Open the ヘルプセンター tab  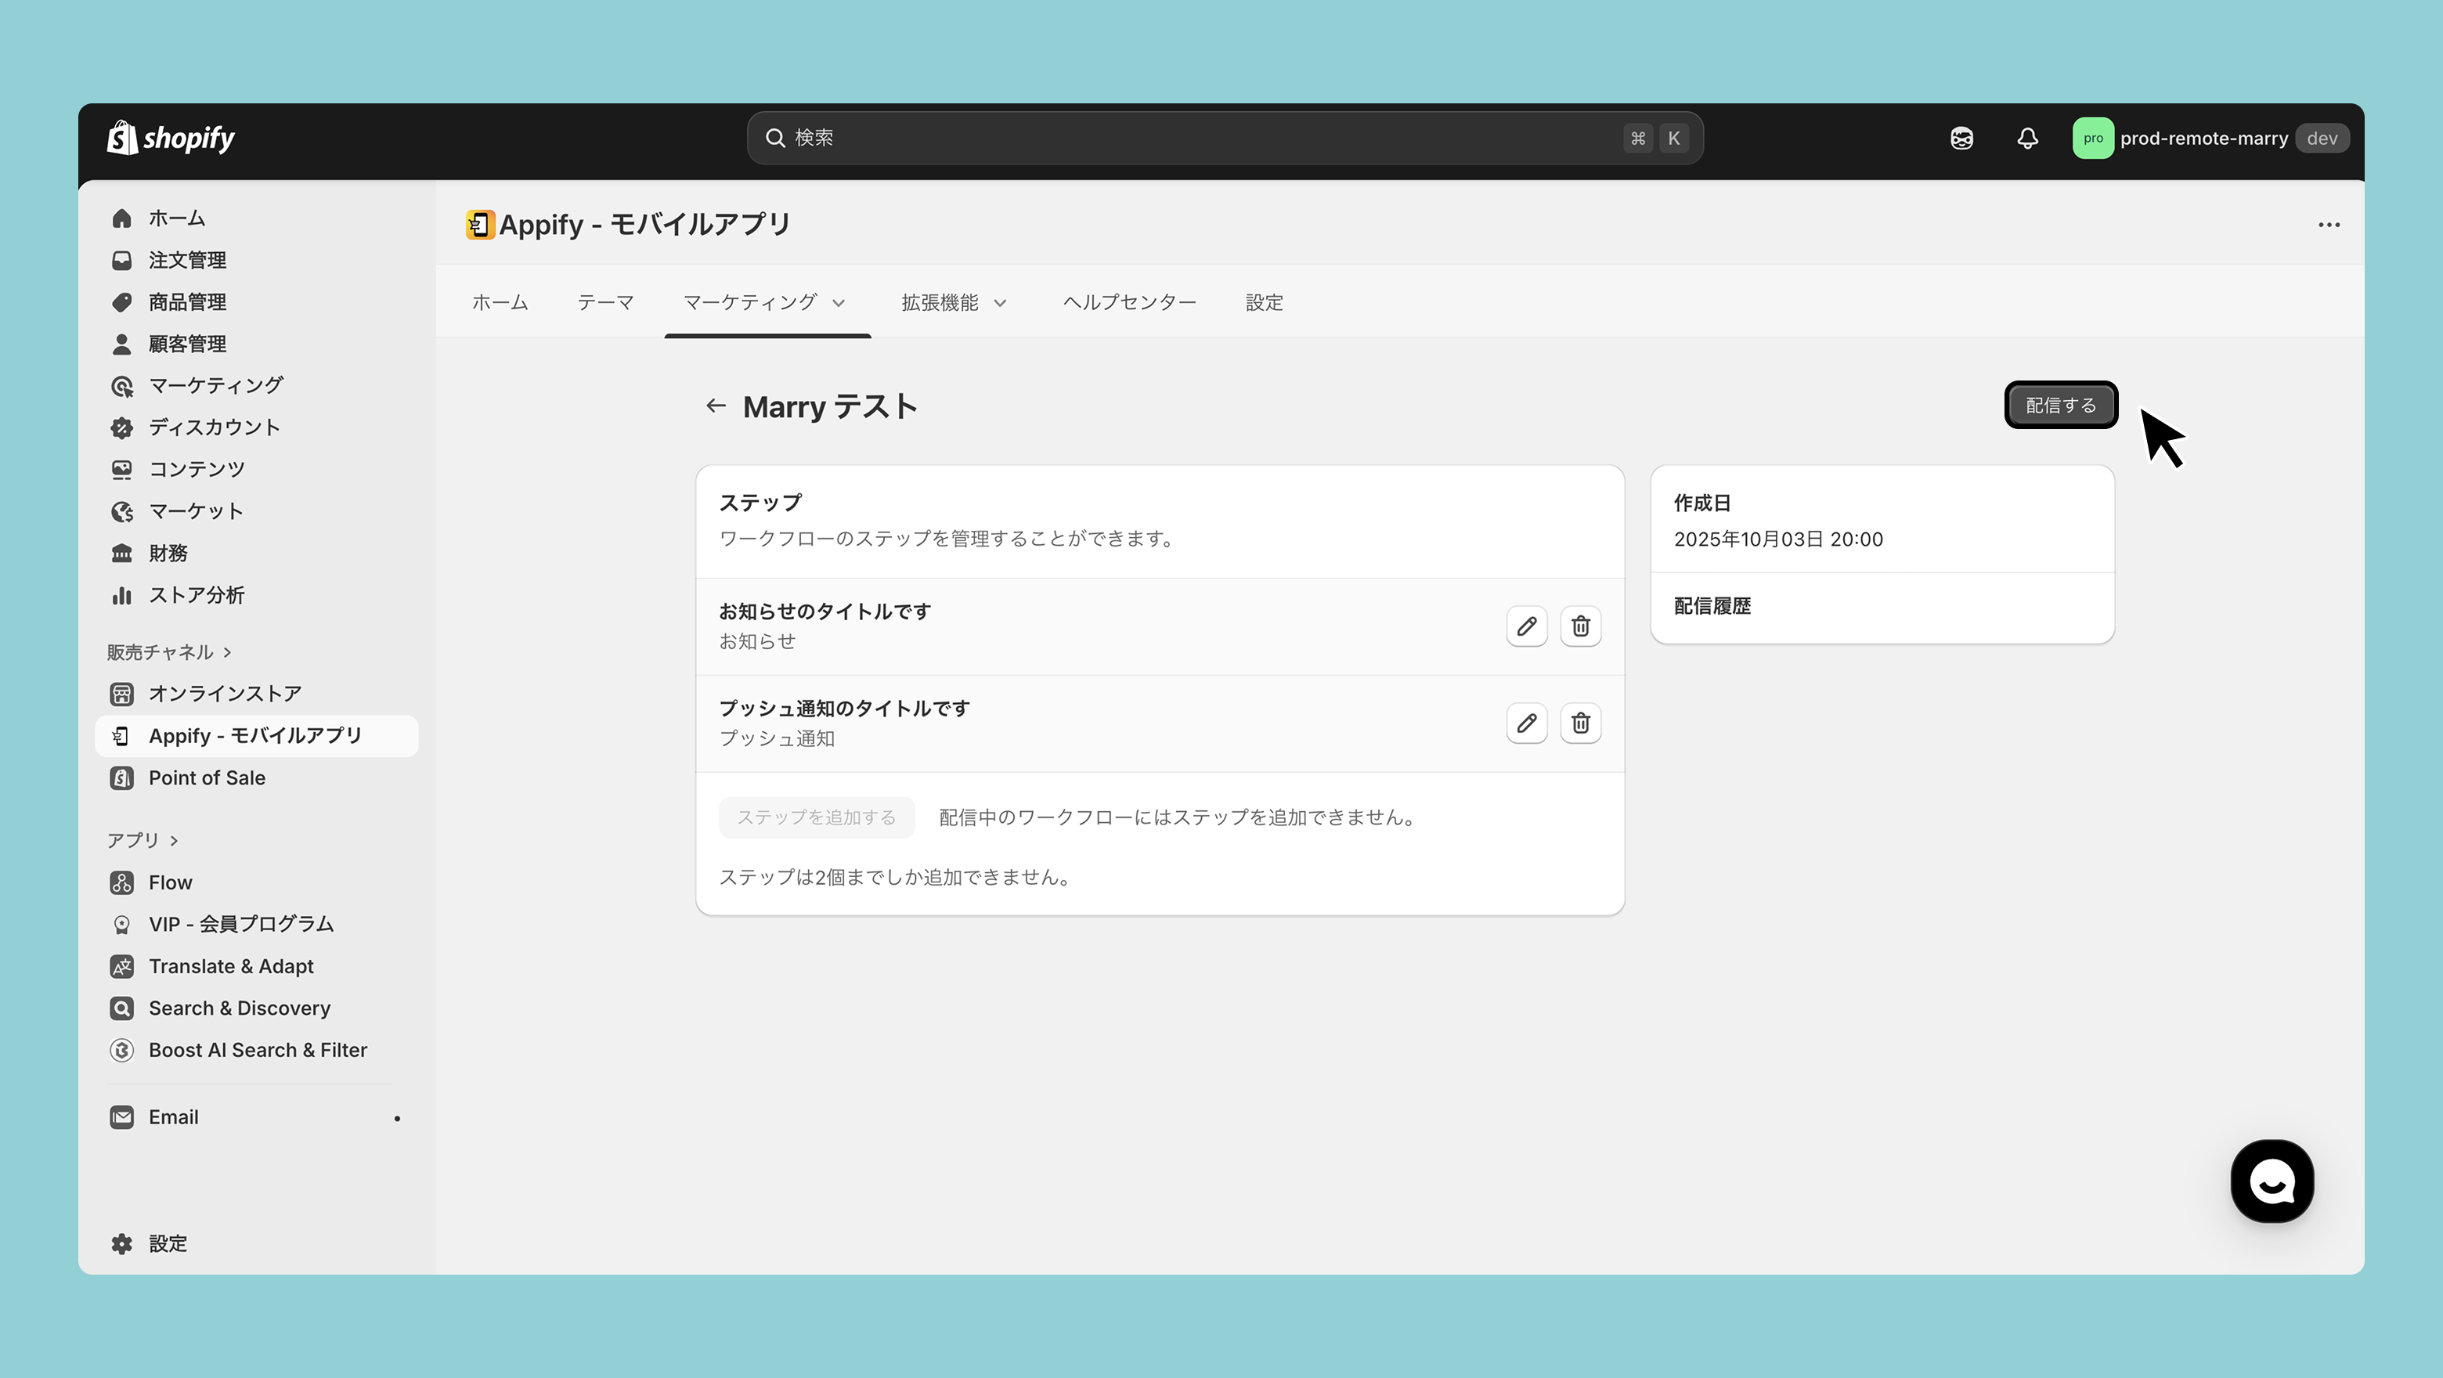tap(1128, 302)
